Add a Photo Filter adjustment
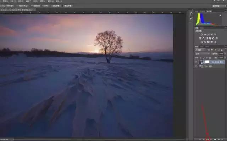The image size is (227, 141). 210,39
